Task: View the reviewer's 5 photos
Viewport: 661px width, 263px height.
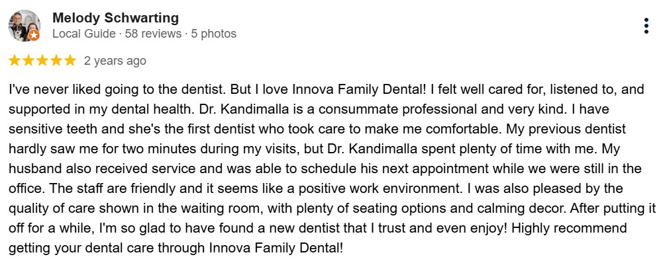Action: [x=214, y=34]
